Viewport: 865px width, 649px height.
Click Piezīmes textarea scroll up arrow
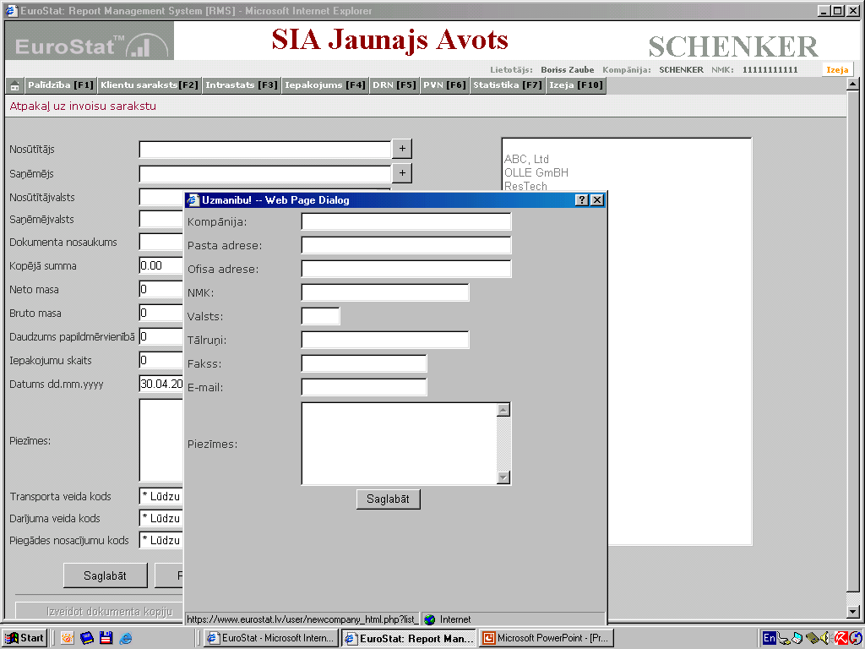(503, 410)
